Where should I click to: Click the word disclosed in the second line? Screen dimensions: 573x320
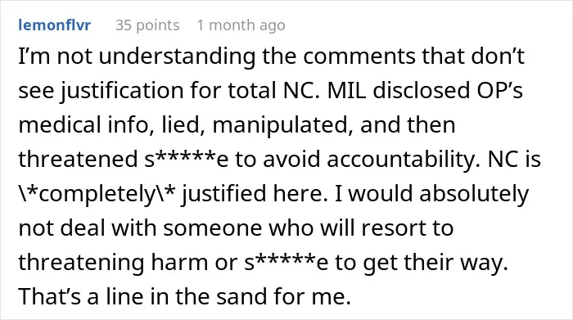click(421, 91)
